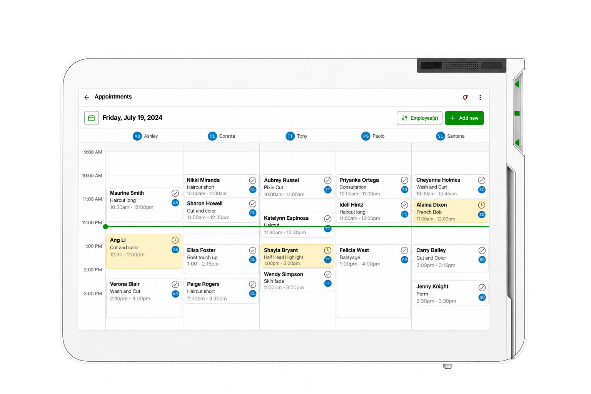Click Tony's TT avatar in column header
Viewport: 591px width, 394px height.
pyautogui.click(x=290, y=136)
